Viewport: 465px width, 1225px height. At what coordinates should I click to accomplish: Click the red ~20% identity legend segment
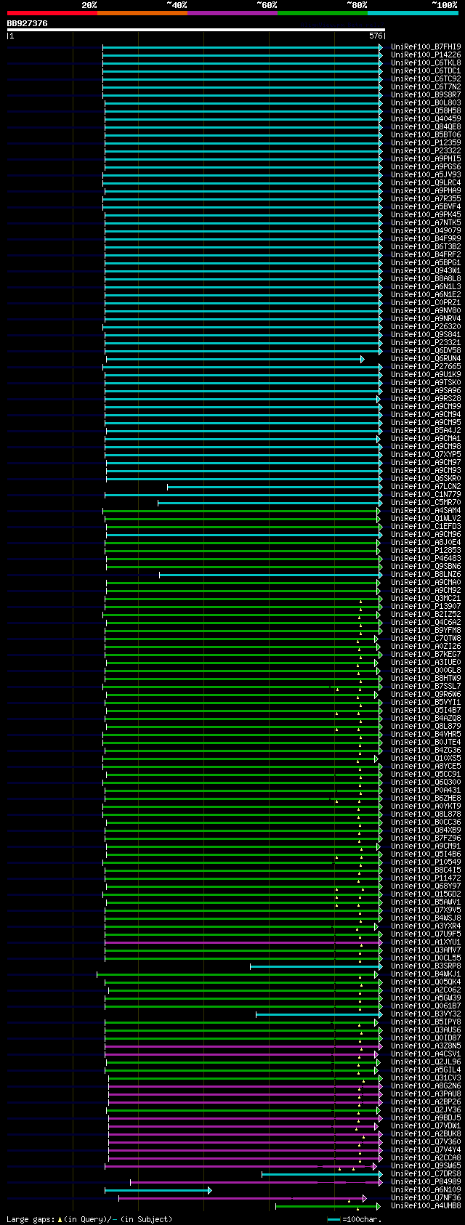52,13
